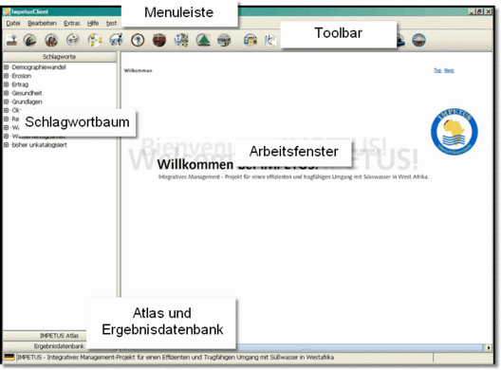This screenshot has width=501, height=370.
Task: Click the yellow-blue bus-like toolbar icon
Action: click(x=250, y=40)
